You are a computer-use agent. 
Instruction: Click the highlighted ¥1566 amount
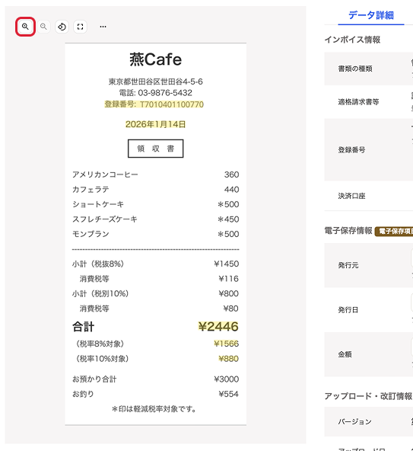(227, 344)
